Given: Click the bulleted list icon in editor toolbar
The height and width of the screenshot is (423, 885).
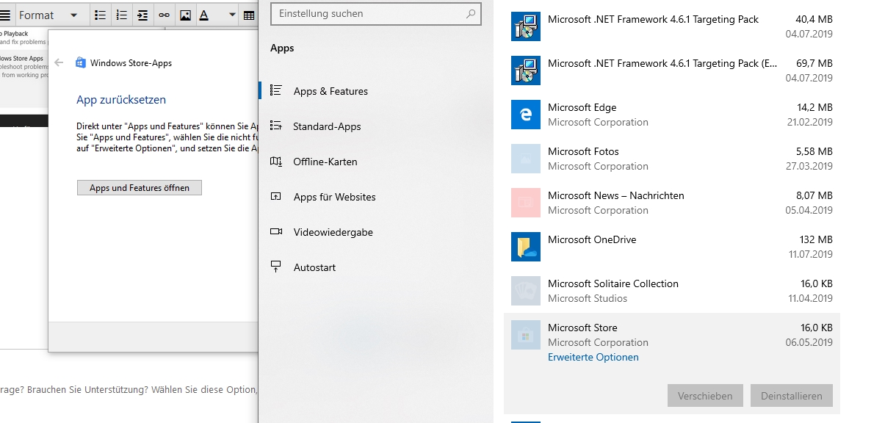Looking at the screenshot, I should click(x=101, y=15).
